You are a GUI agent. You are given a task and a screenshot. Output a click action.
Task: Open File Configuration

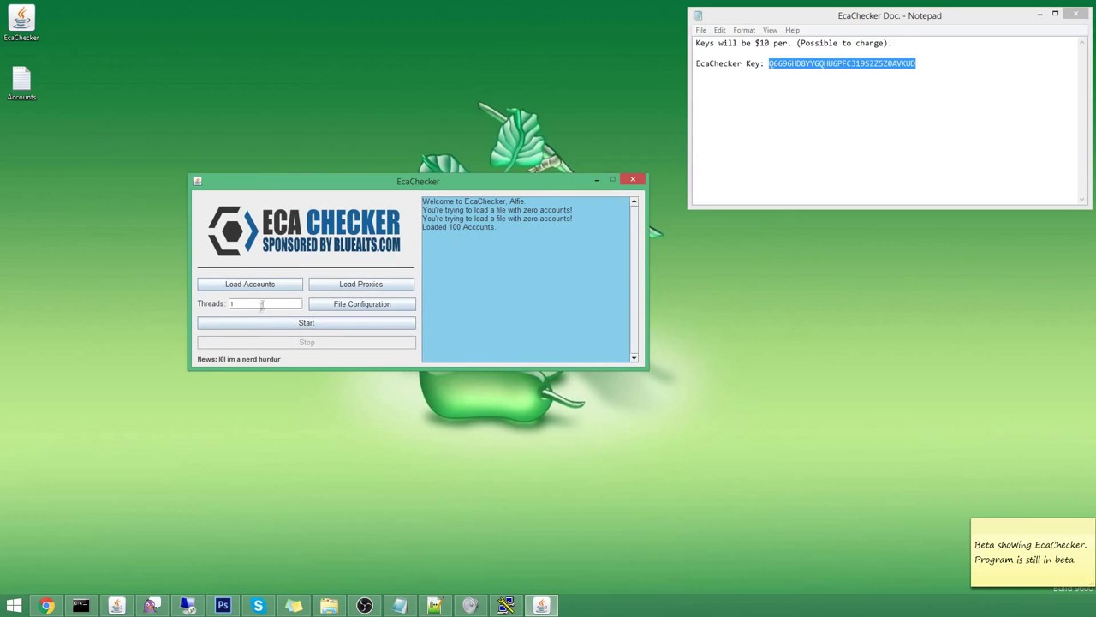click(x=362, y=304)
